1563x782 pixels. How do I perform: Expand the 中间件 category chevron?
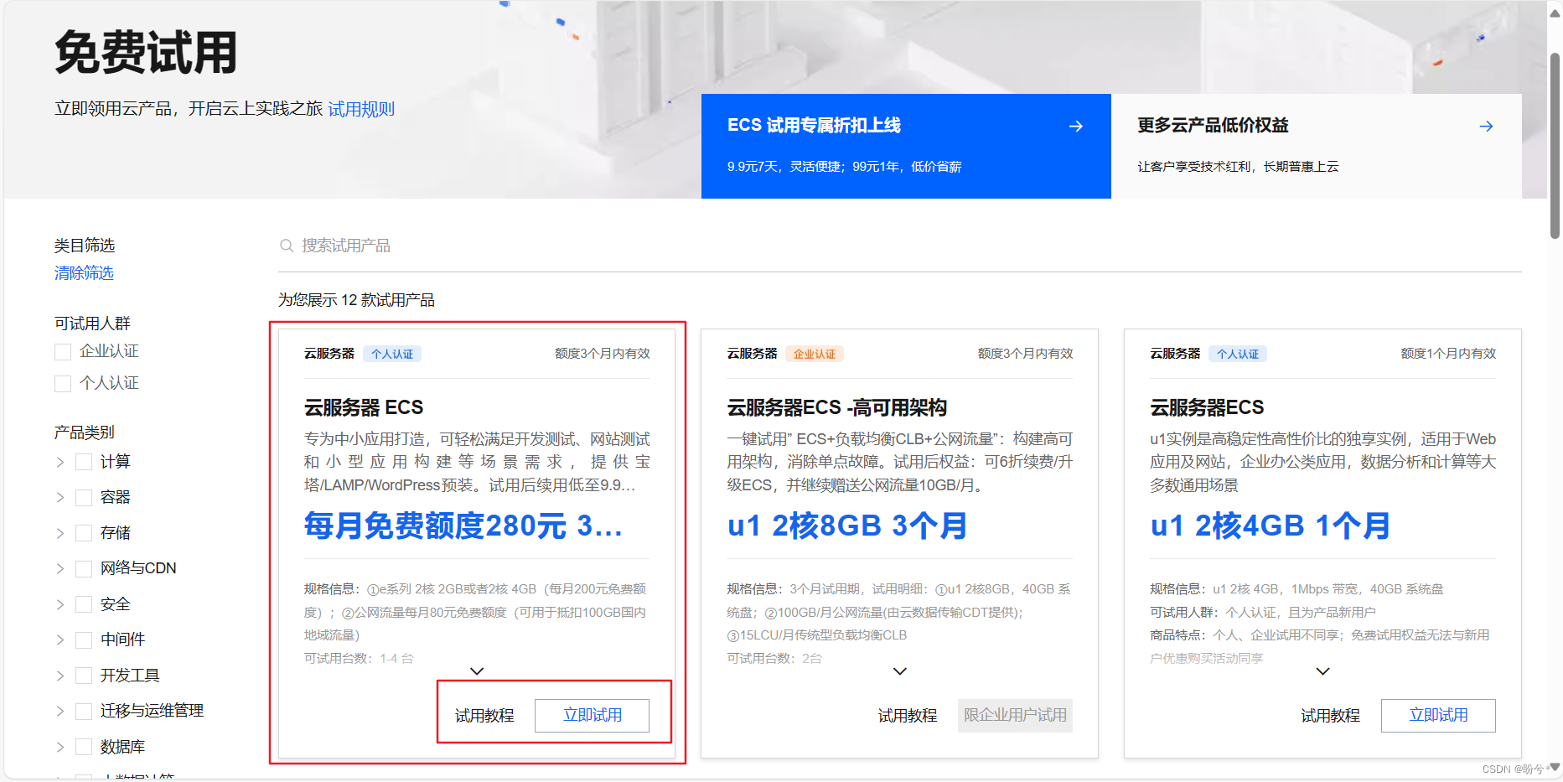pyautogui.click(x=60, y=640)
